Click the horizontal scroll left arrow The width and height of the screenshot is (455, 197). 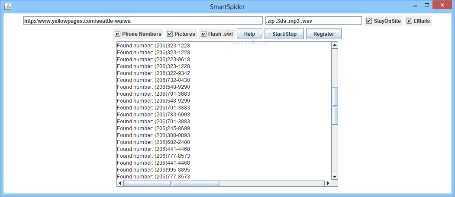click(x=120, y=183)
